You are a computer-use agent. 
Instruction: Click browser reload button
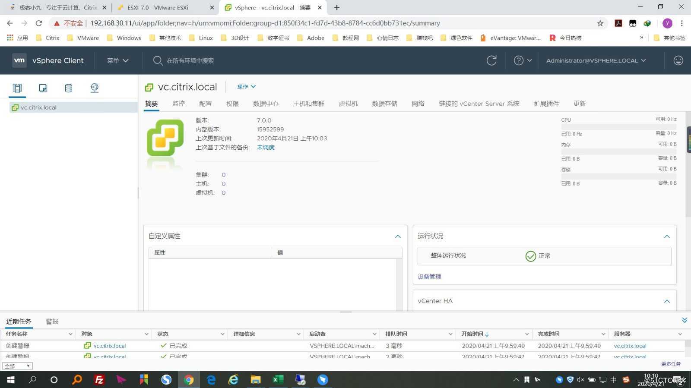tap(39, 23)
